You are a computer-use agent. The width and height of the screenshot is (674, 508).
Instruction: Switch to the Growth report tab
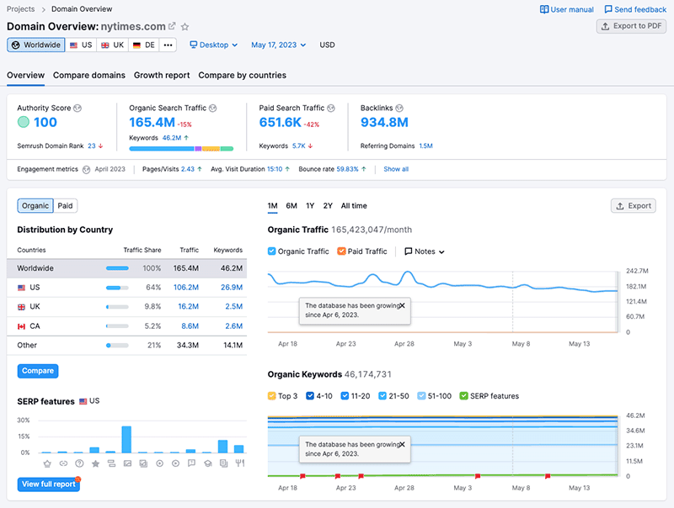[162, 75]
